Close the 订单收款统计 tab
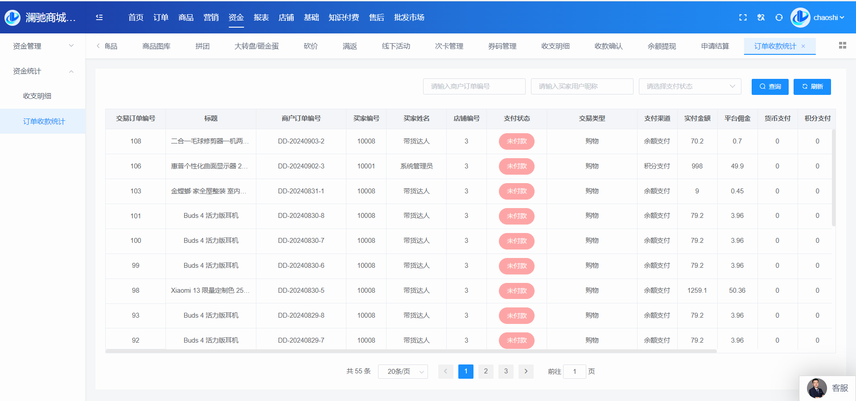 pyautogui.click(x=803, y=46)
